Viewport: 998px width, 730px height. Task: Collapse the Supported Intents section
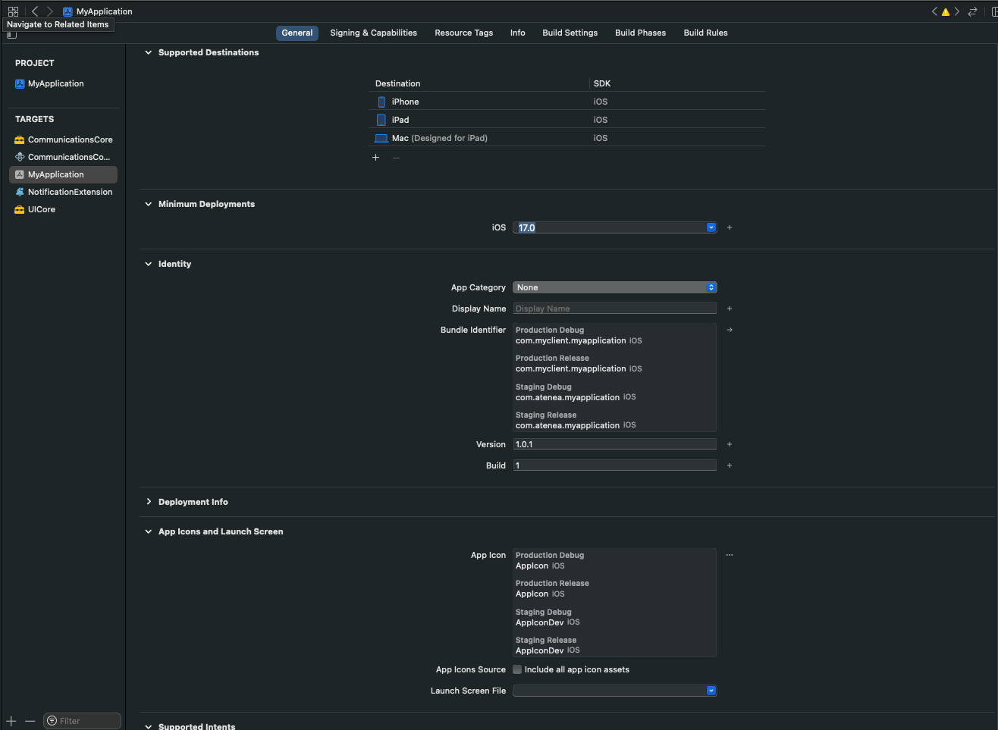(149, 726)
